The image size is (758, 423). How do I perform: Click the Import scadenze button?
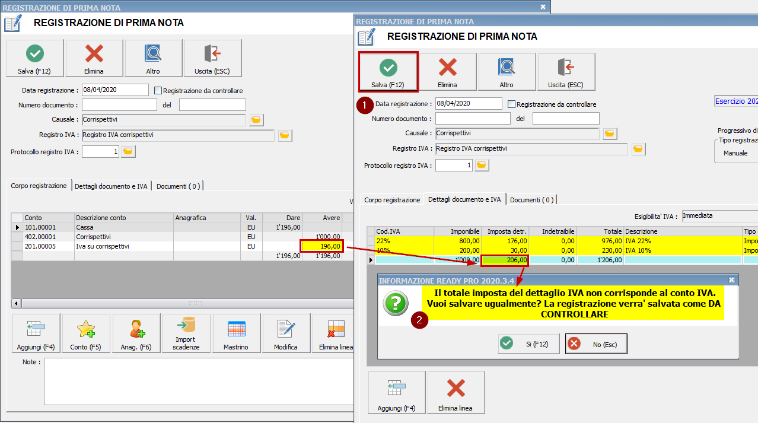pos(186,333)
